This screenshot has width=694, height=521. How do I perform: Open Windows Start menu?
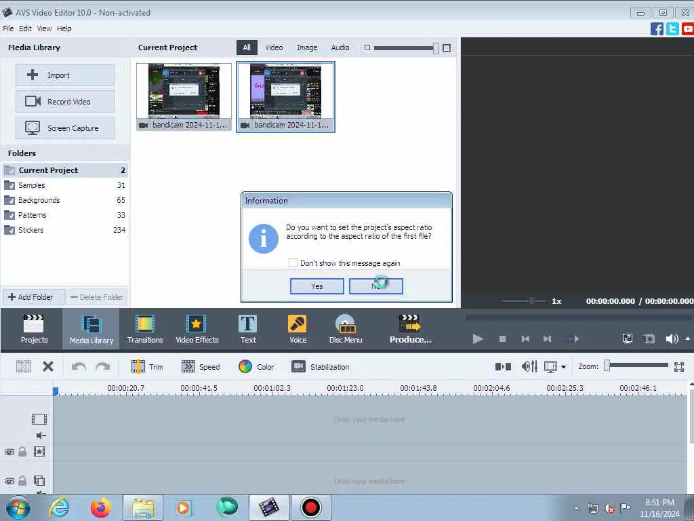tap(18, 507)
